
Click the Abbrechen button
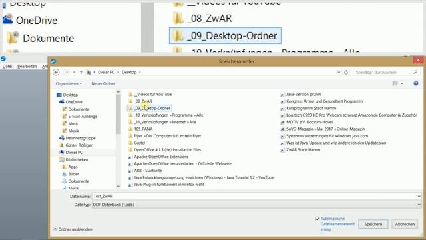(x=405, y=224)
